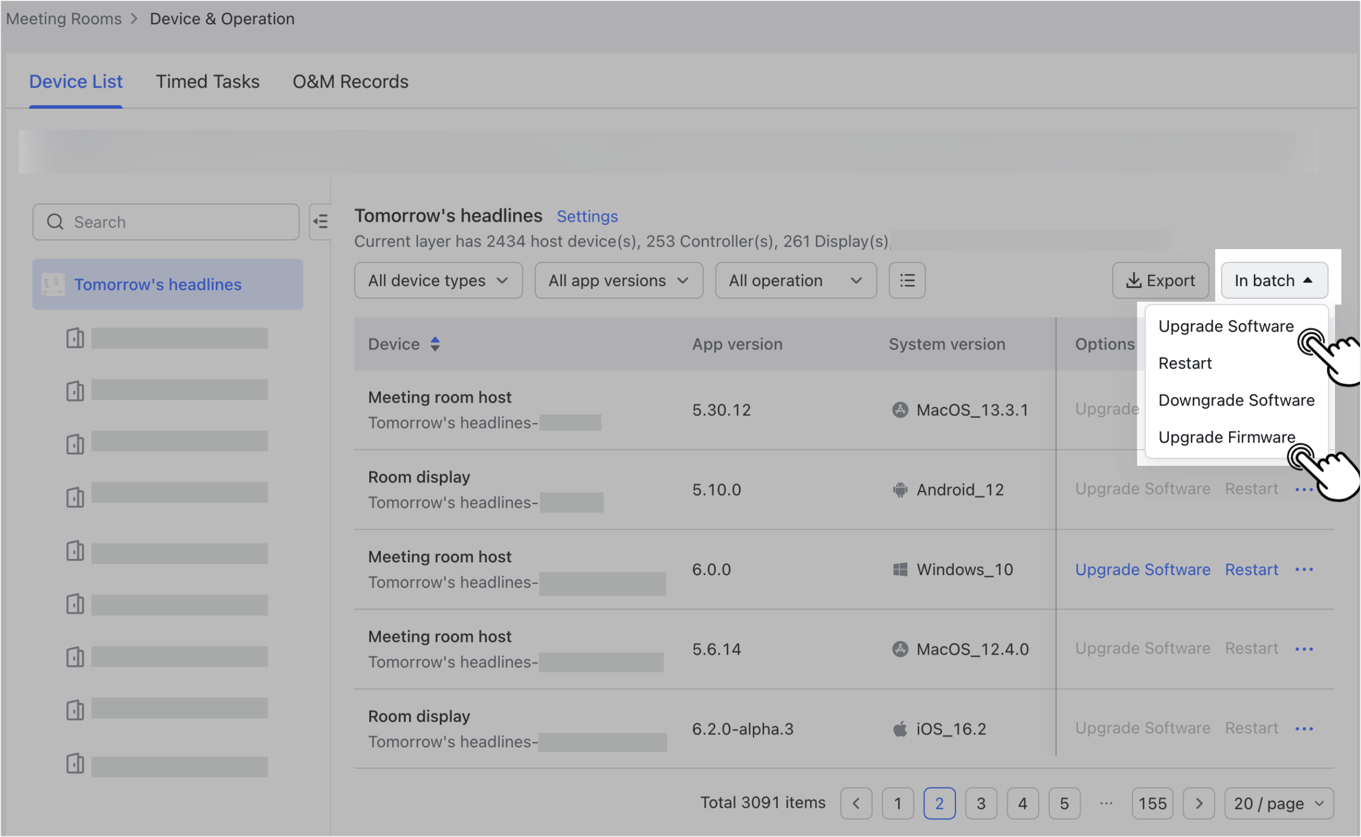
Task: Select Tomorrow's headlines in the tree
Action: tap(167, 284)
